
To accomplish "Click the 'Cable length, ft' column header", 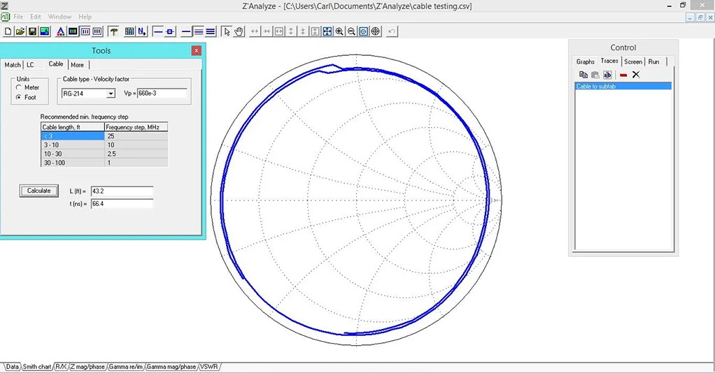I will point(73,127).
